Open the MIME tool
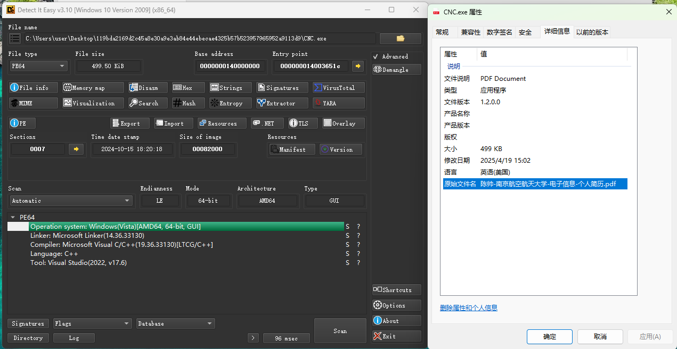The width and height of the screenshot is (677, 349). point(33,103)
